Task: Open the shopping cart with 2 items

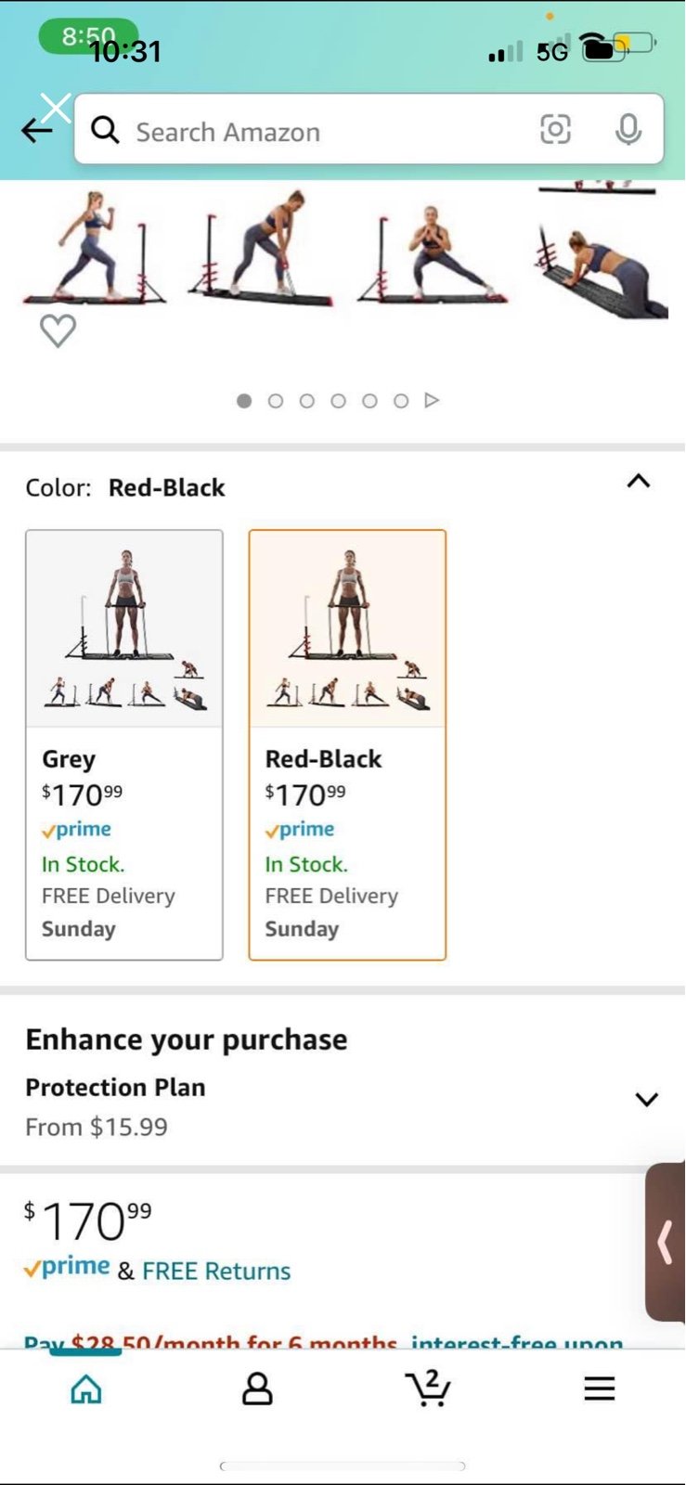Action: 428,1388
